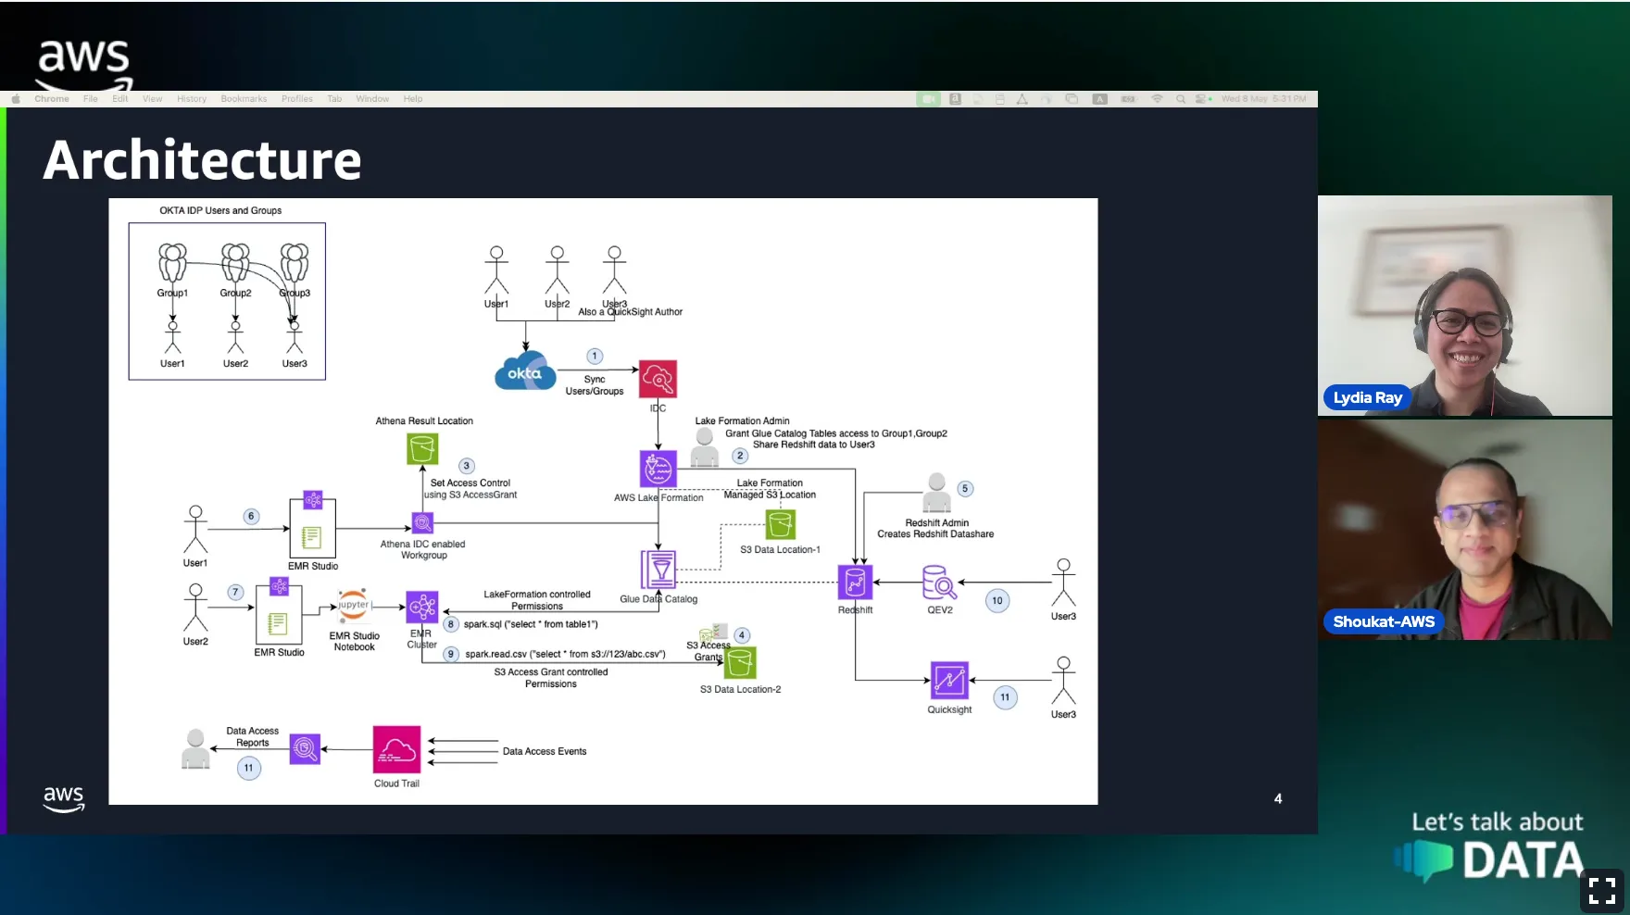The height and width of the screenshot is (915, 1630).
Task: Select the purple Redshift service icon
Action: [x=855, y=583]
